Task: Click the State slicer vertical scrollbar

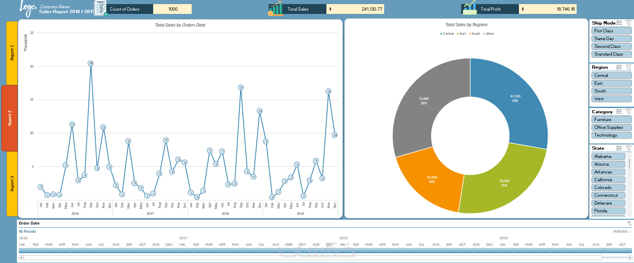Action: (x=629, y=164)
